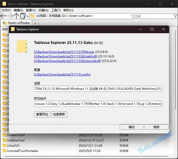The image size is (178, 159).
Task: Open the 收藏(A) menu
Action: point(43,10)
